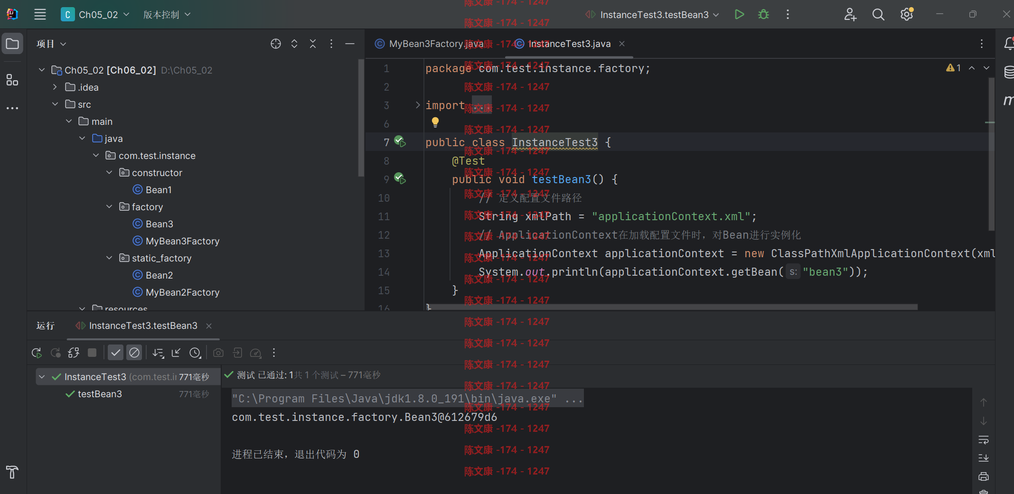Click run gutter icon beside testBean3 method
This screenshot has height=494, width=1014.
[400, 178]
